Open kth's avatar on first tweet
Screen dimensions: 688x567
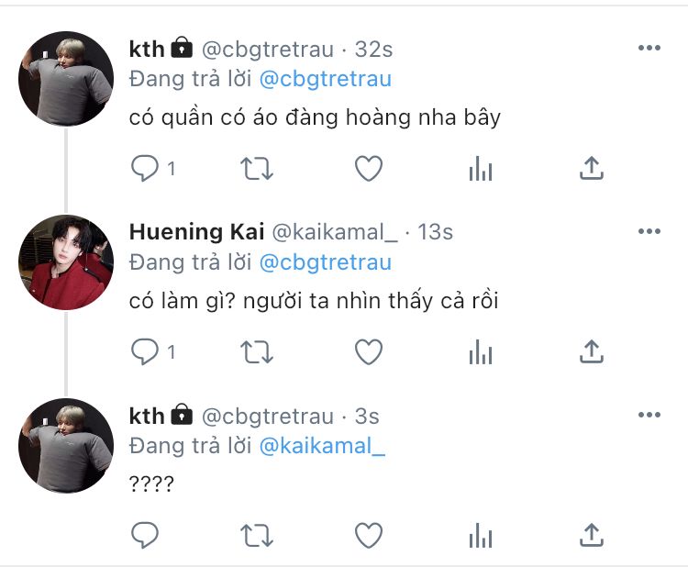pos(65,79)
